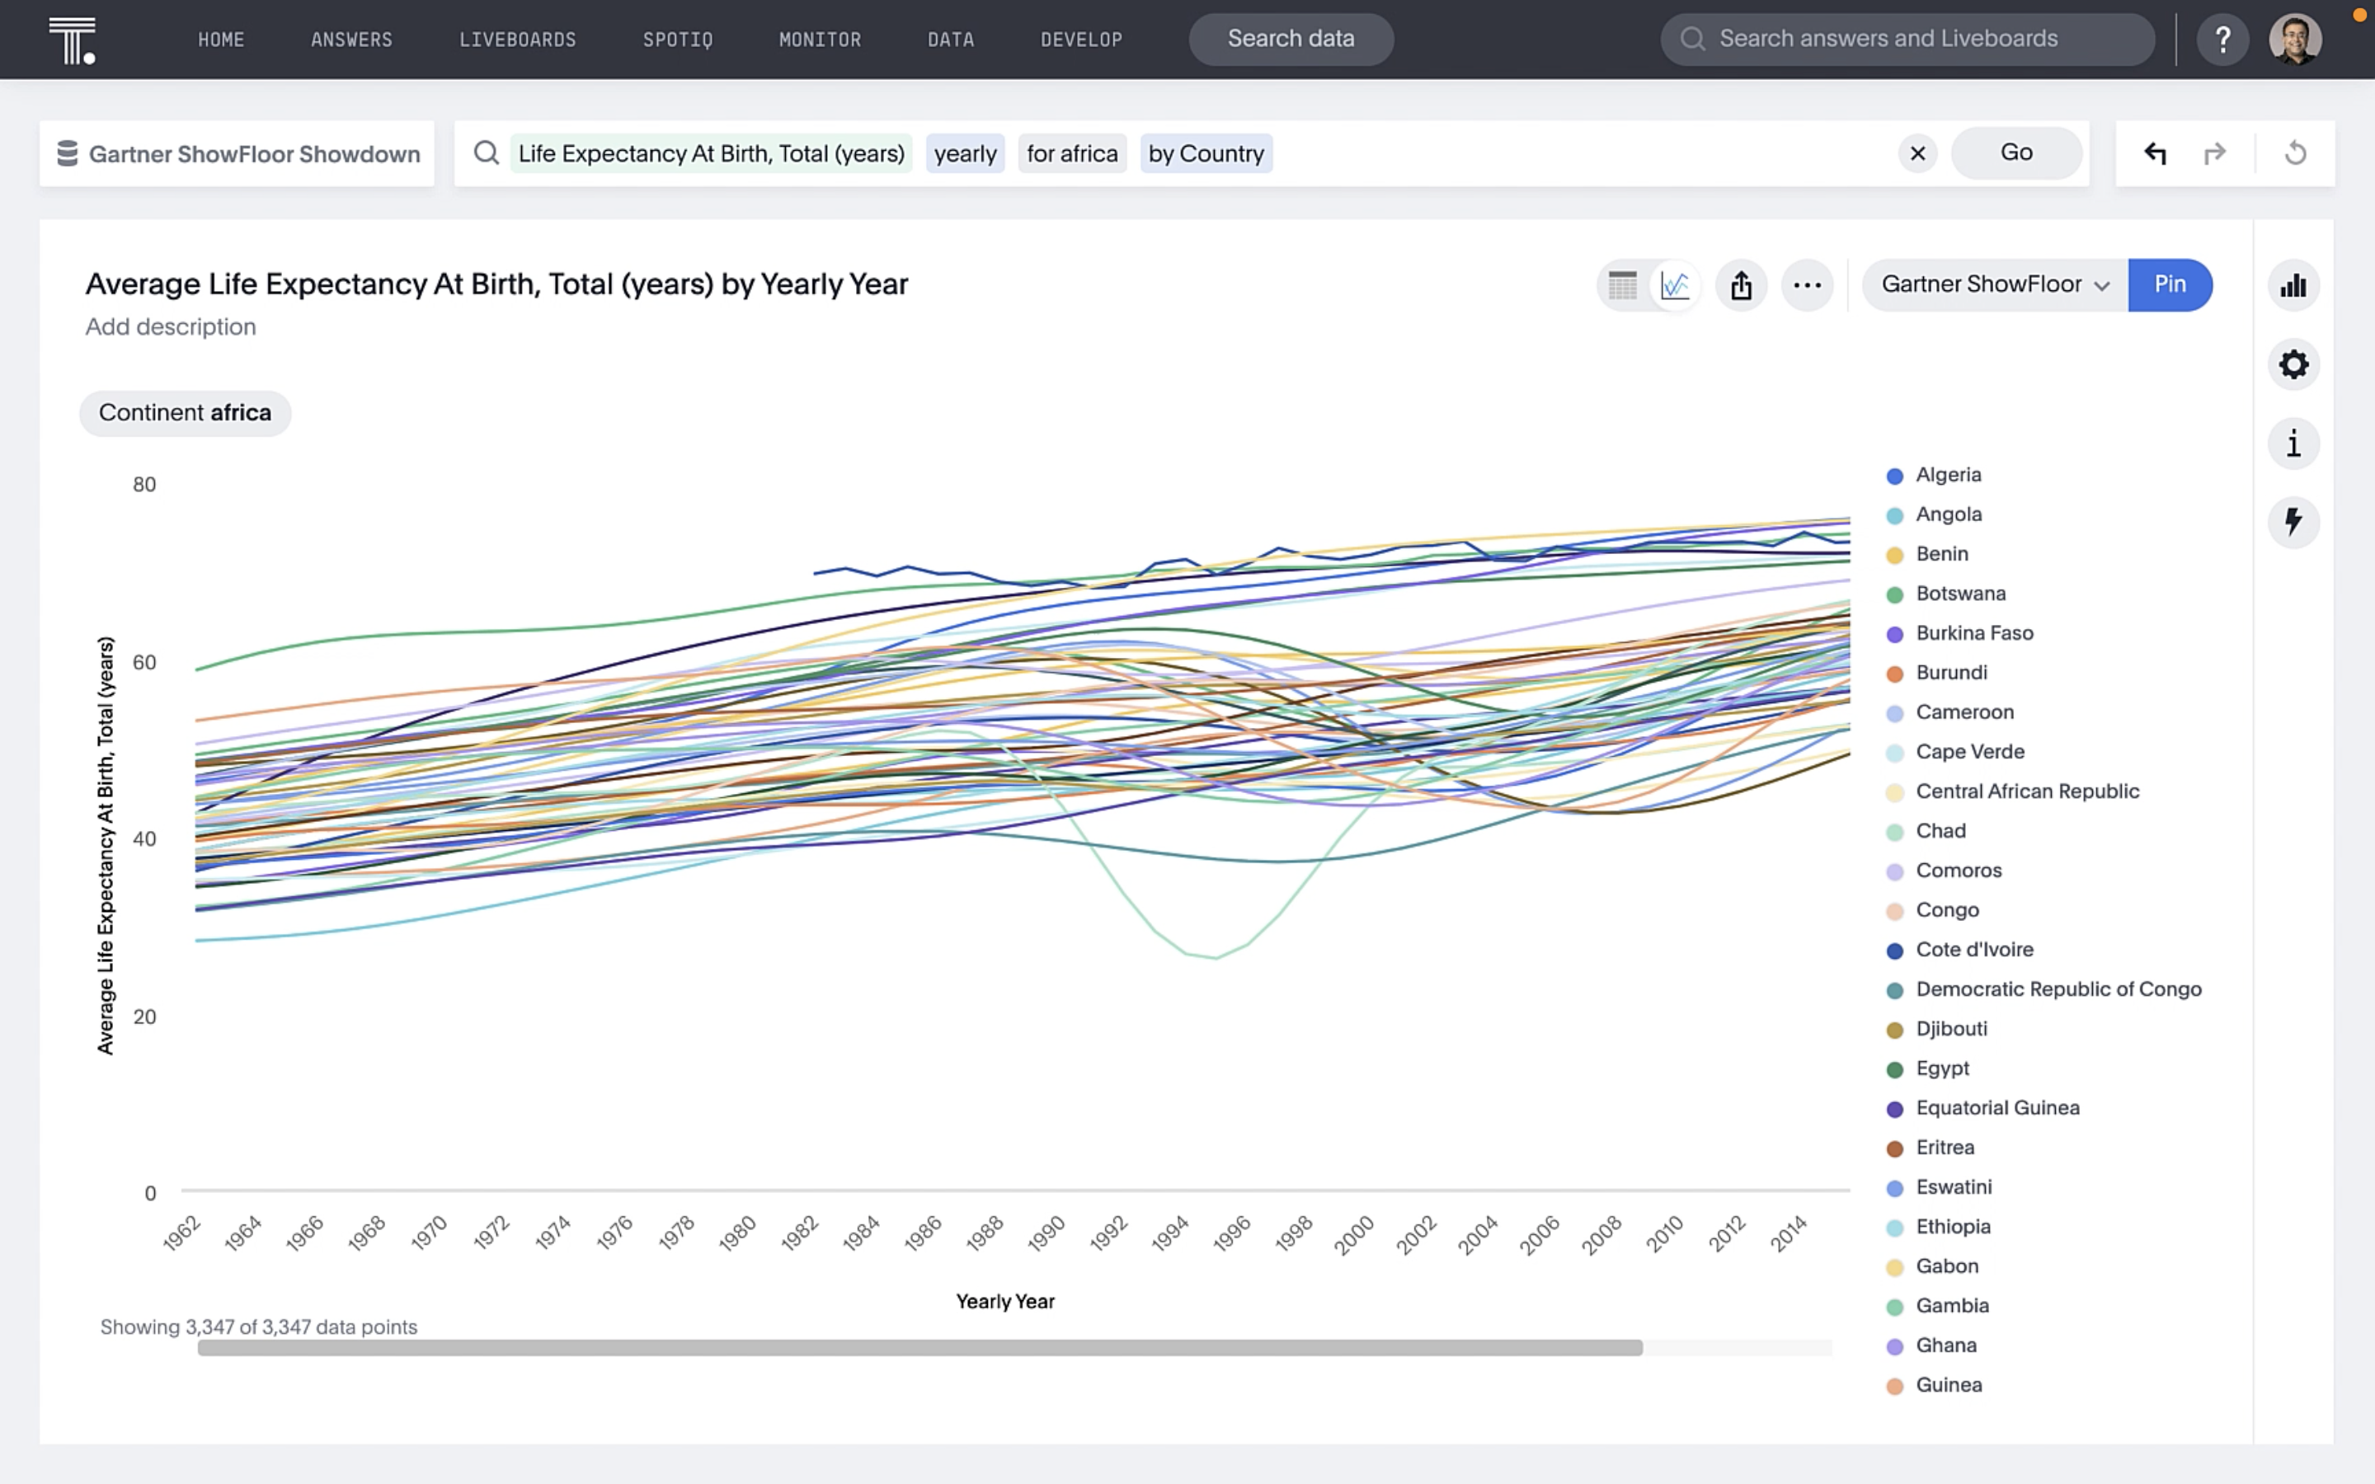Open the LIVEBOARDS navigation menu
The image size is (2375, 1484).
tap(516, 38)
